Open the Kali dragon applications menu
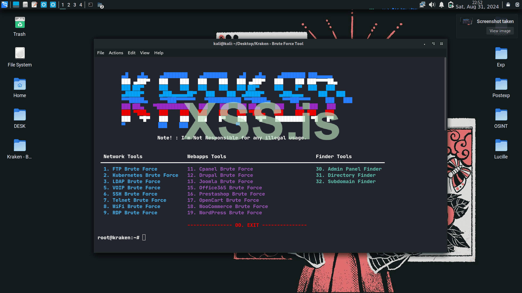This screenshot has height=293, width=522. [x=5, y=5]
